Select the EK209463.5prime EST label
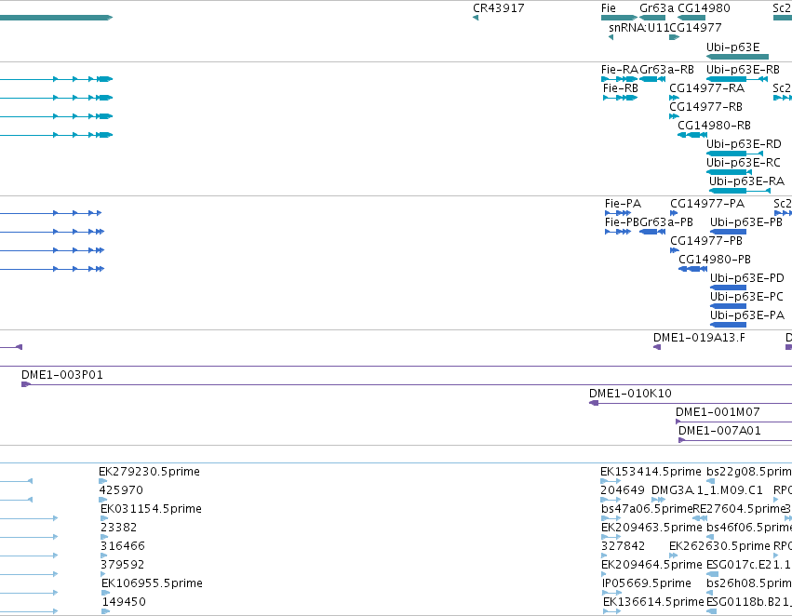792x616 pixels. 651,529
